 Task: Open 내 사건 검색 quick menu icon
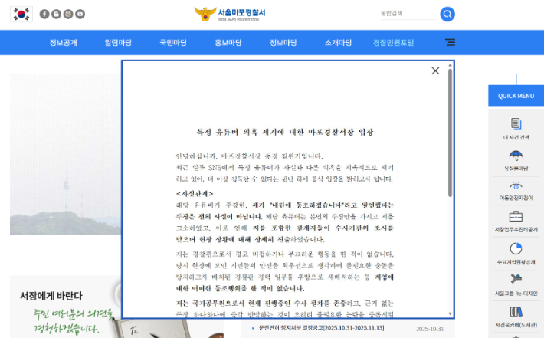(x=516, y=124)
